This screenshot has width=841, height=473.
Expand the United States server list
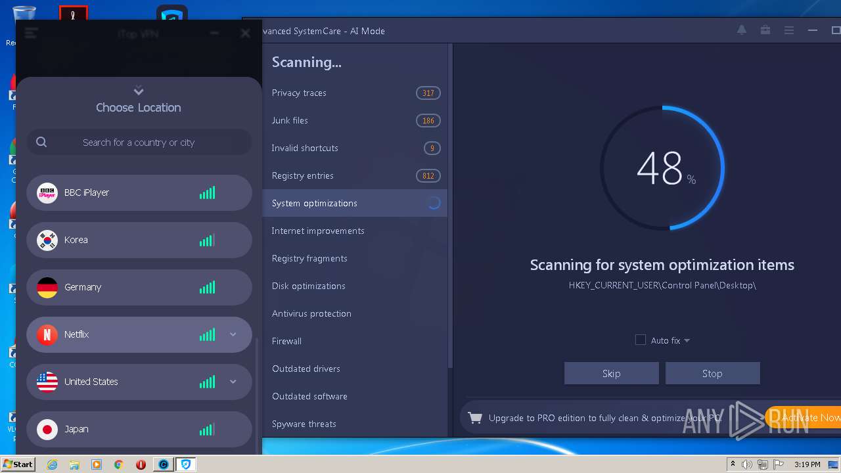coord(233,382)
